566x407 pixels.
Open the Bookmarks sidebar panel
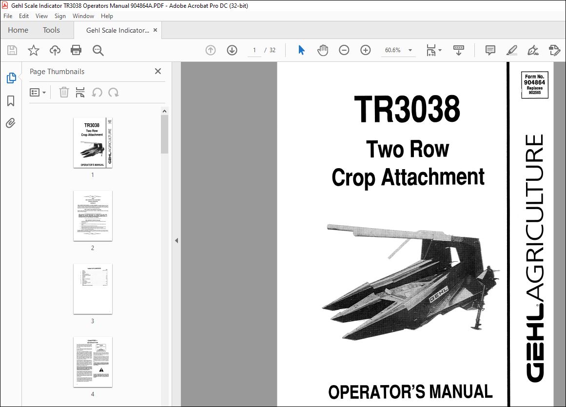pyautogui.click(x=11, y=101)
